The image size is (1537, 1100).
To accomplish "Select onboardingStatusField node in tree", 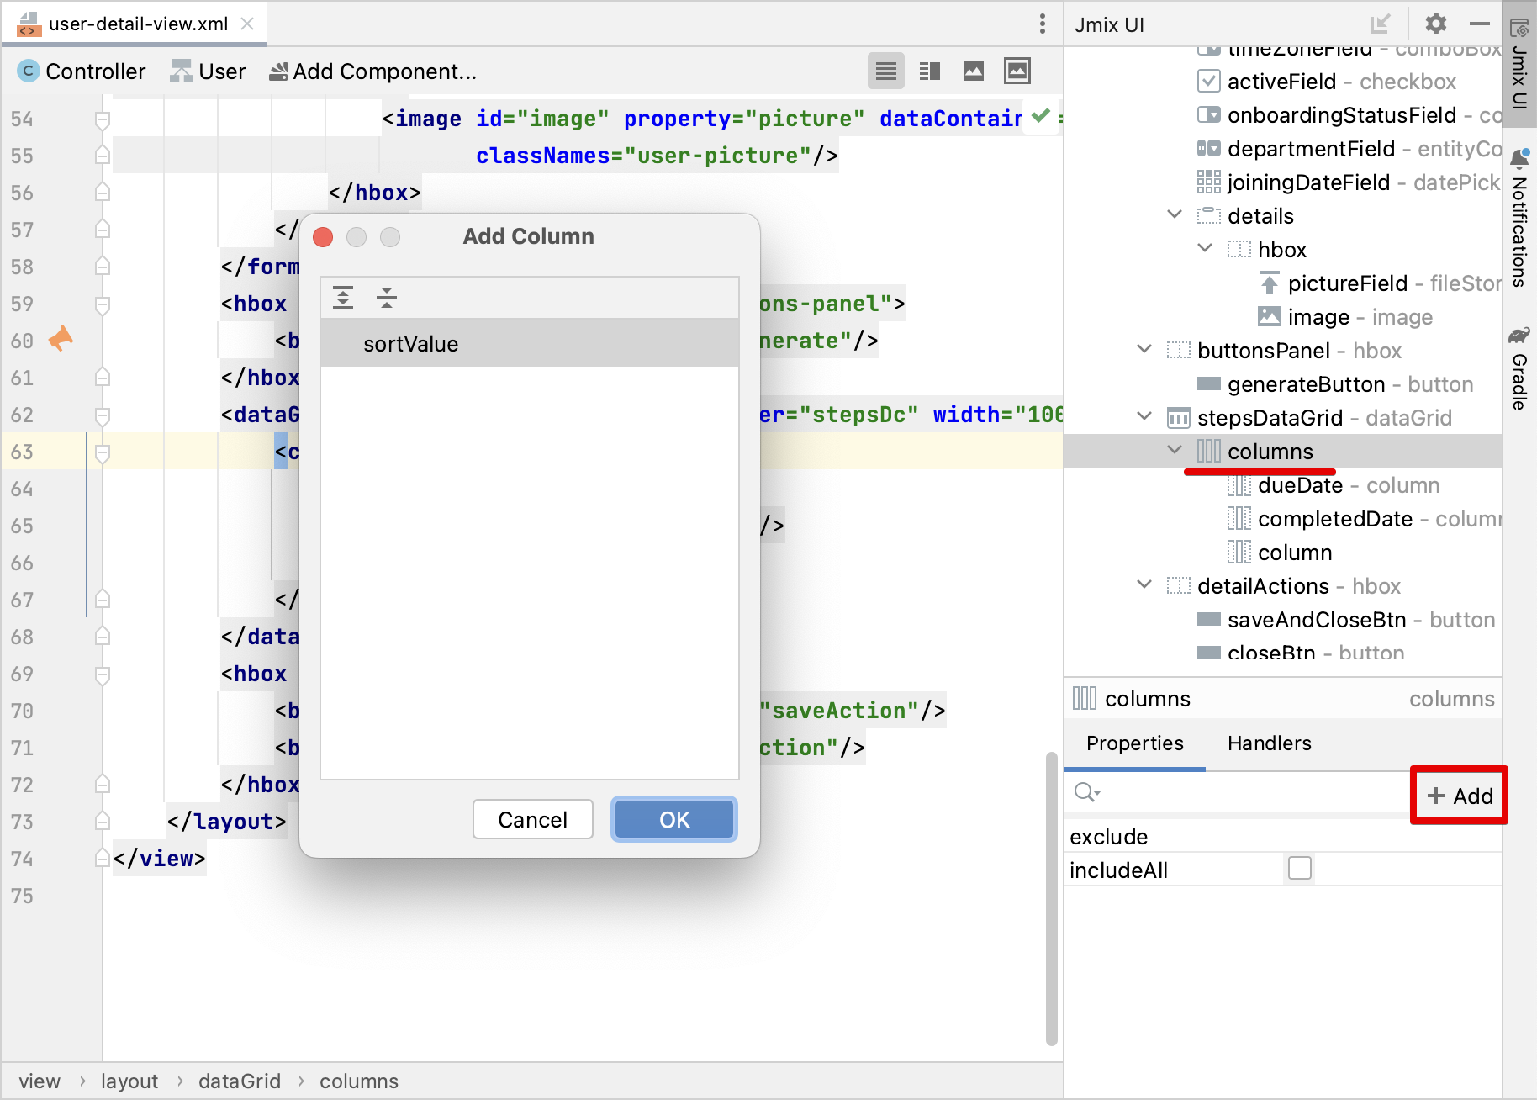I will point(1348,115).
